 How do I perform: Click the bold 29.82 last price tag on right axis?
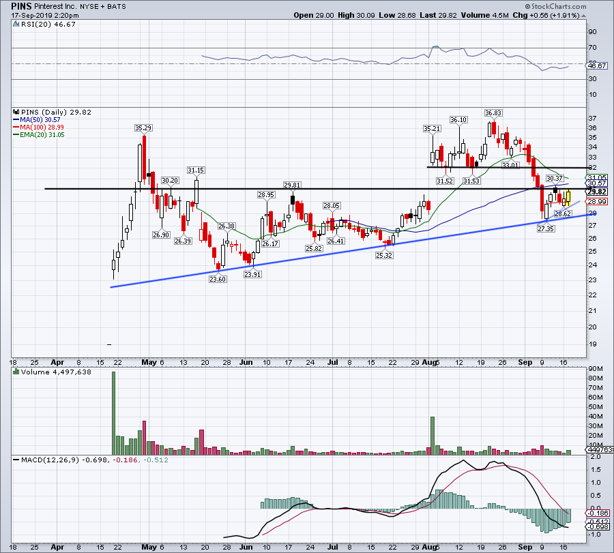pos(597,192)
